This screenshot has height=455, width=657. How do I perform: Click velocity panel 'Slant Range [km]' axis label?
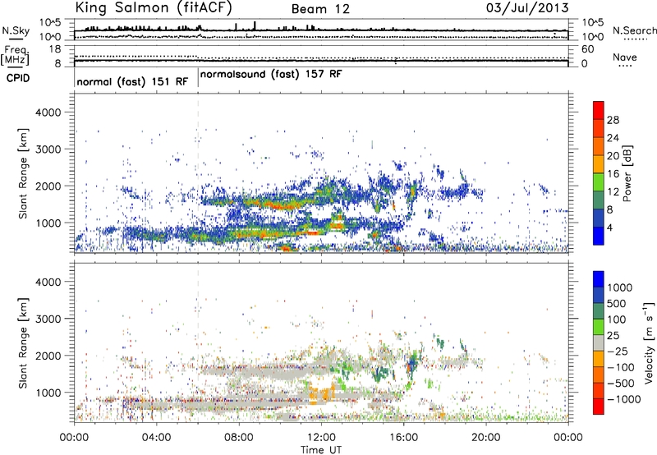click(x=23, y=343)
